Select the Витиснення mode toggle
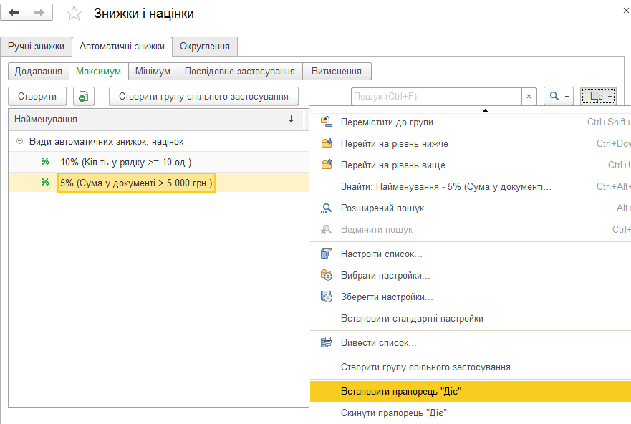Screen dimensions: 631x424 (337, 71)
